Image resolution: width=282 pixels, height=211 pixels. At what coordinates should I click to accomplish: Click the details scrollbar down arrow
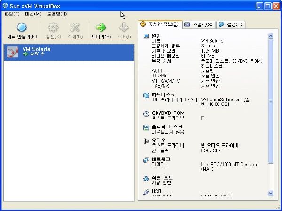[x=271, y=193]
